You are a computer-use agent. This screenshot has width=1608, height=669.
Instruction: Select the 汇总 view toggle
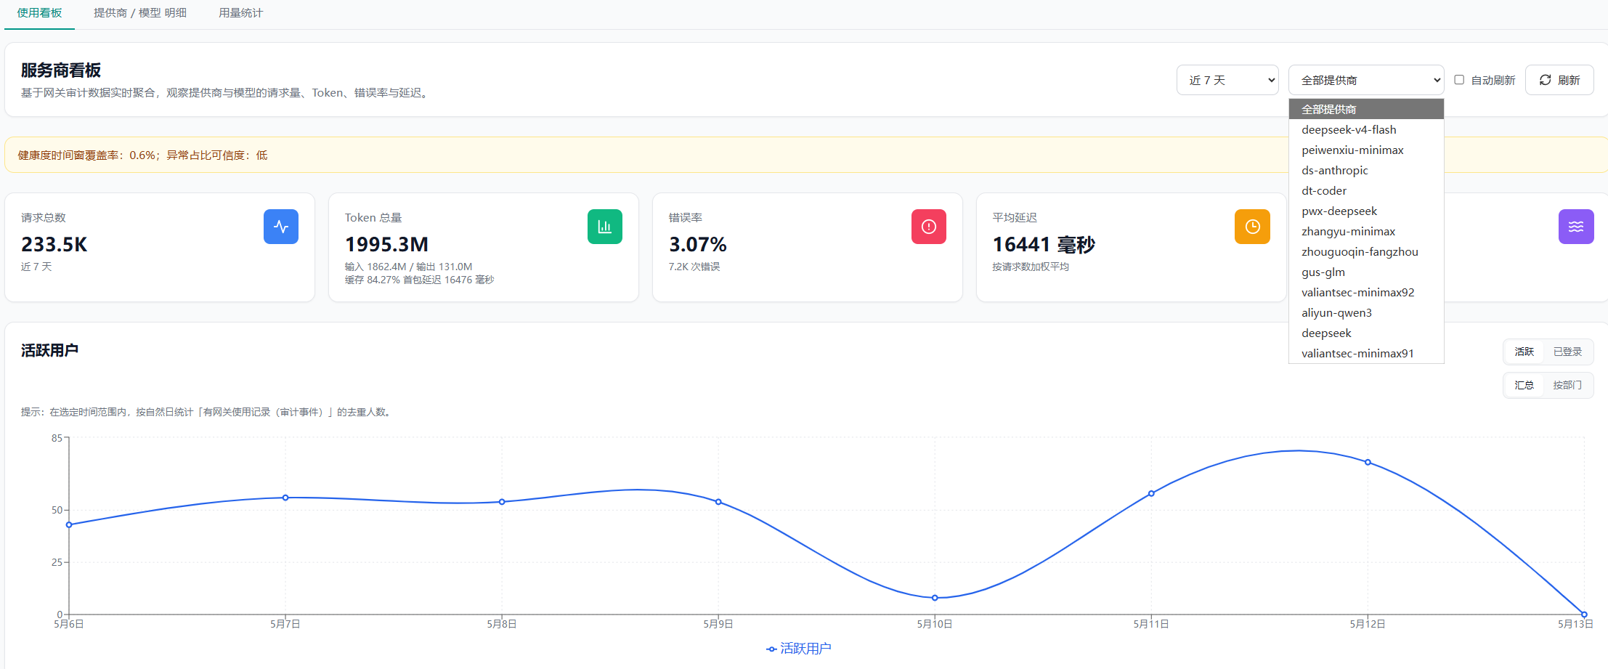point(1524,385)
